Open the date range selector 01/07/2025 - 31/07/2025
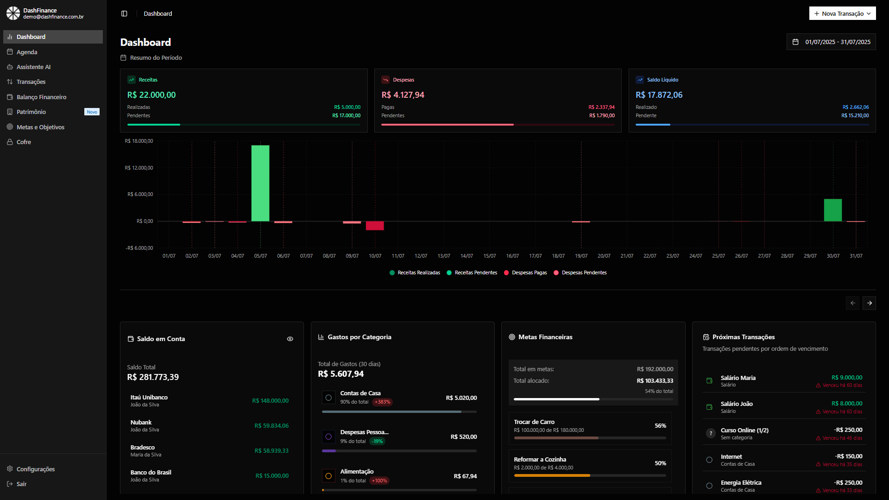Image resolution: width=889 pixels, height=500 pixels. 837,42
